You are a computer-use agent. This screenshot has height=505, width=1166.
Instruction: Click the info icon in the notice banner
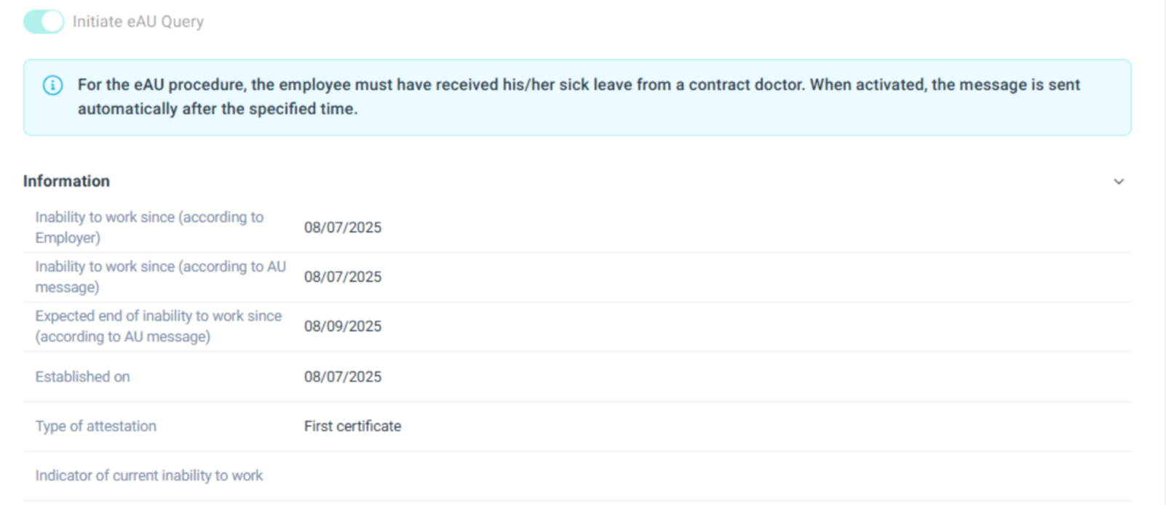pyautogui.click(x=52, y=85)
